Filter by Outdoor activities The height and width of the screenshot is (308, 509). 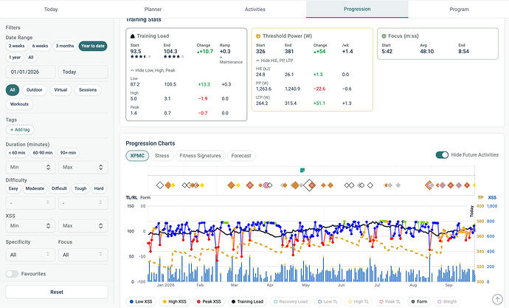[x=35, y=90]
